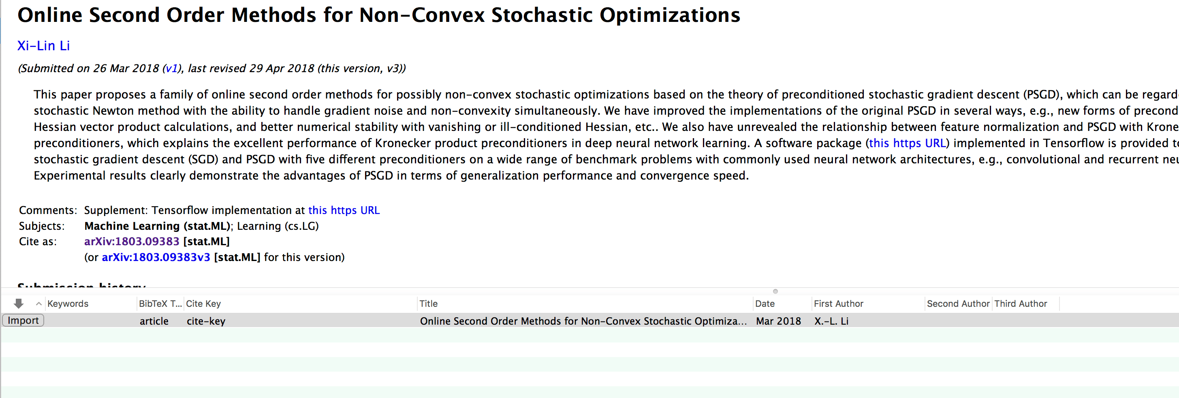
Task: Open arXiv:1803.09383 citation link
Action: click(x=131, y=242)
